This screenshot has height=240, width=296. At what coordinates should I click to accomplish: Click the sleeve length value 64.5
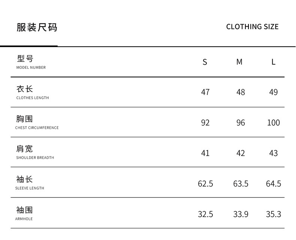[274, 184]
